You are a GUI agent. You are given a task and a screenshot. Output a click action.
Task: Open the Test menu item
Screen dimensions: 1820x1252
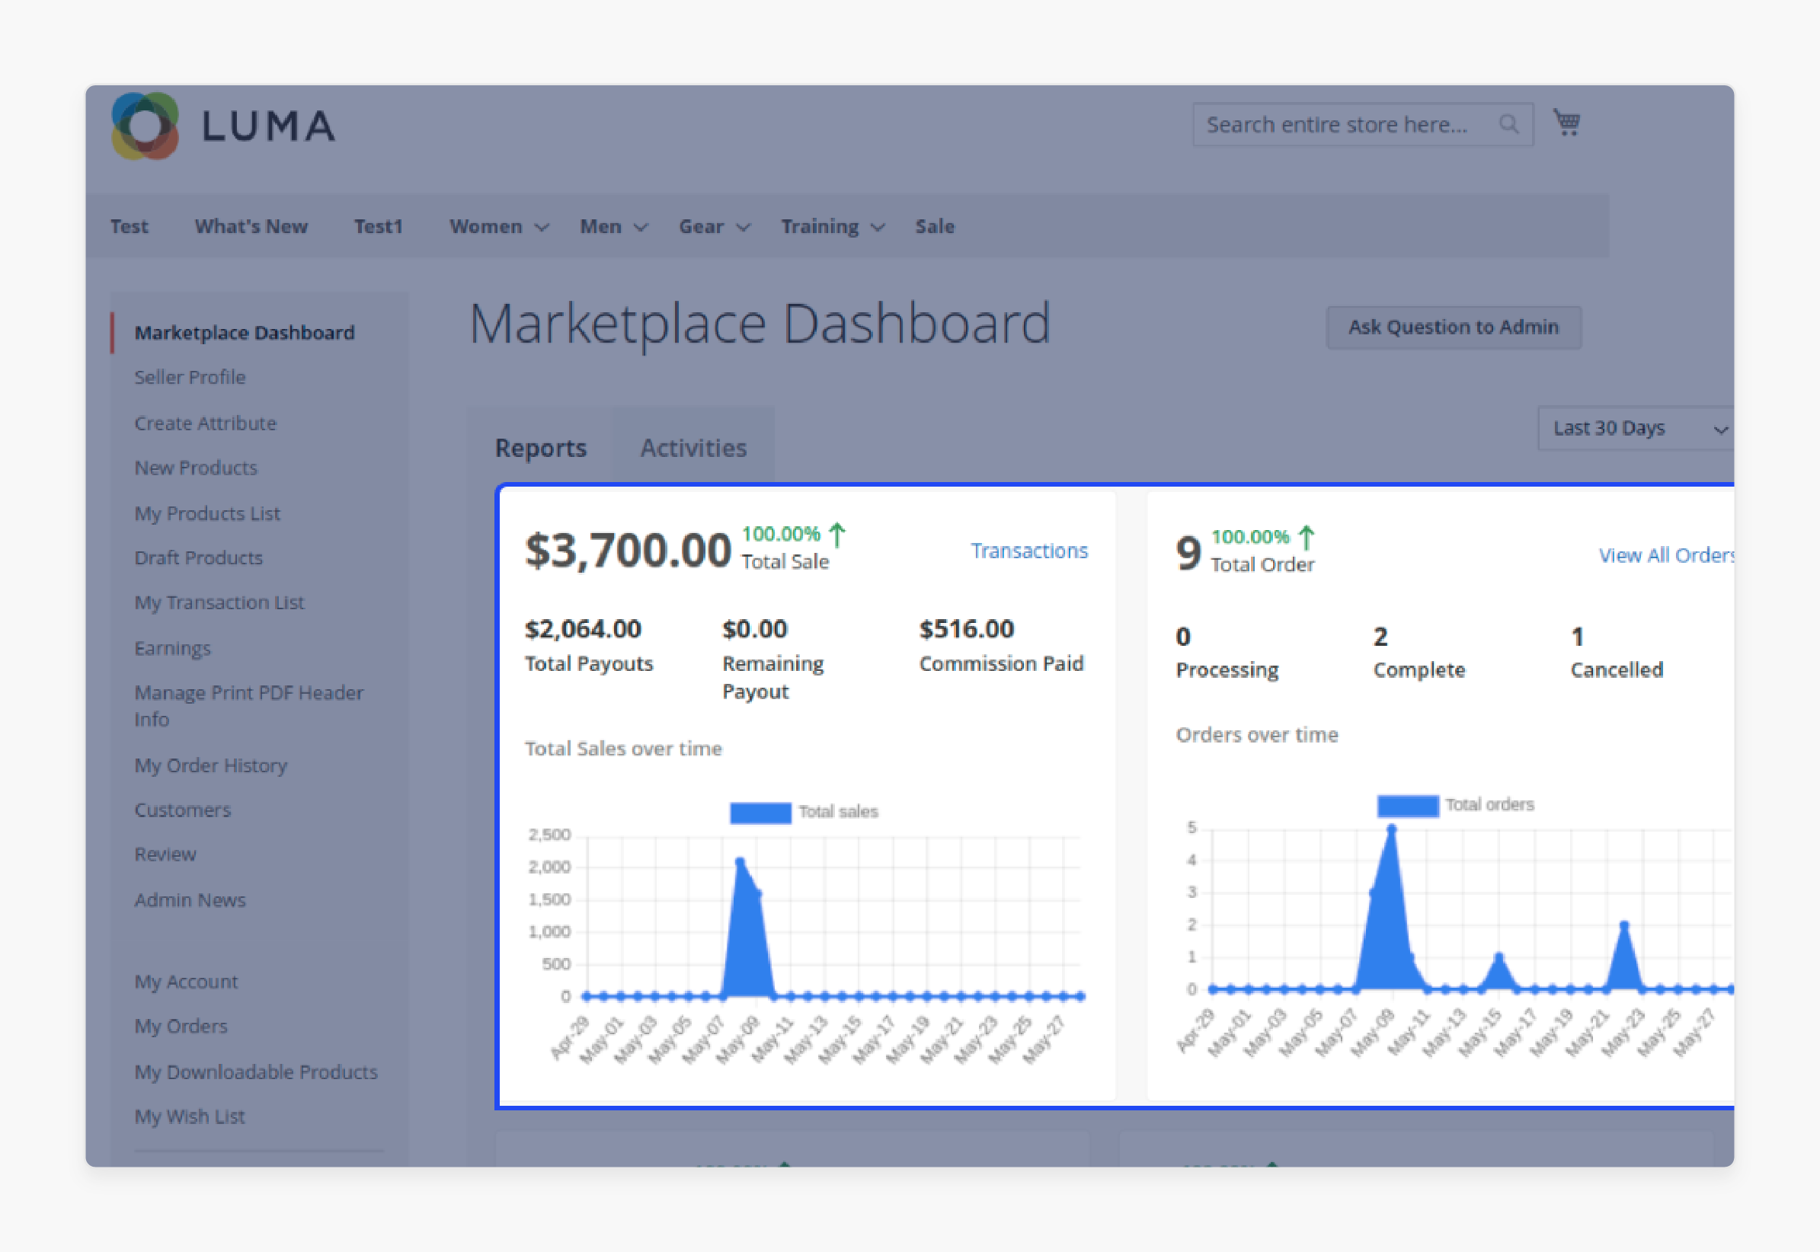click(129, 226)
